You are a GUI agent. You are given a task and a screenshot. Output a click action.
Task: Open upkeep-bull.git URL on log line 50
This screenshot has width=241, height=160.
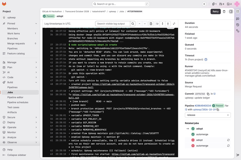pos(121,96)
